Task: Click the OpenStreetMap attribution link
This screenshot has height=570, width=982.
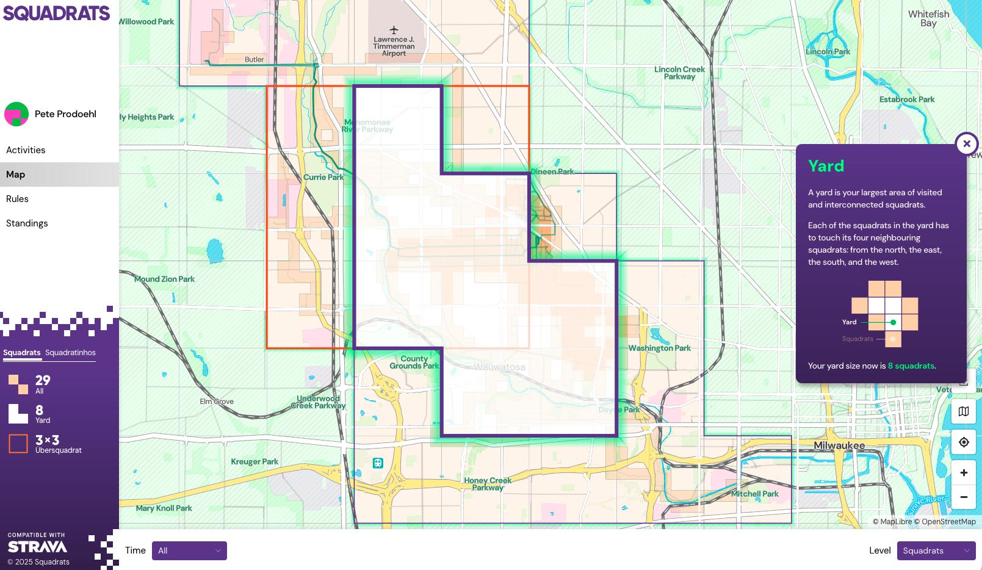Action: point(945,522)
